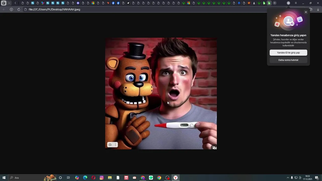Close the Yandex sign-in popup

click(x=306, y=12)
